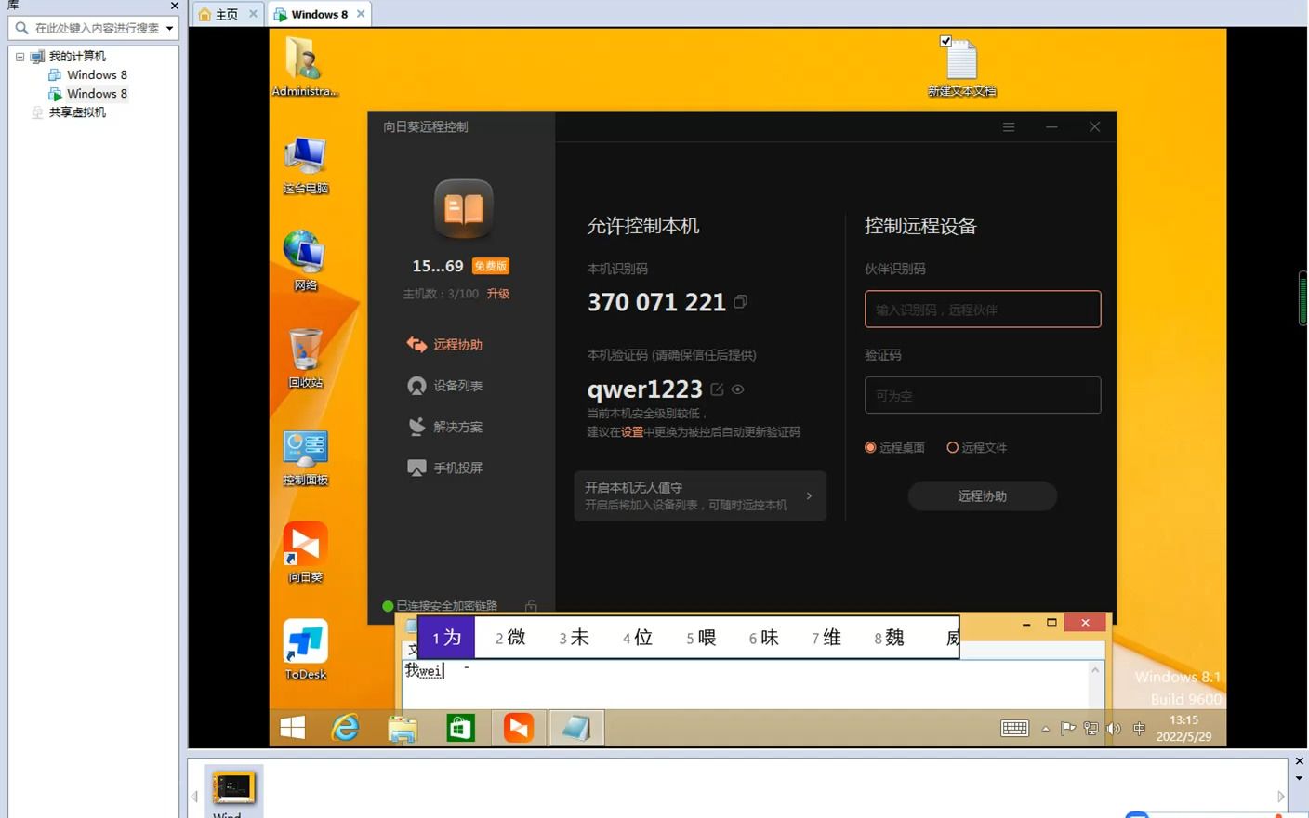The image size is (1309, 818).
Task: Launch 向日葵 desktop shortcut
Action: (x=305, y=553)
